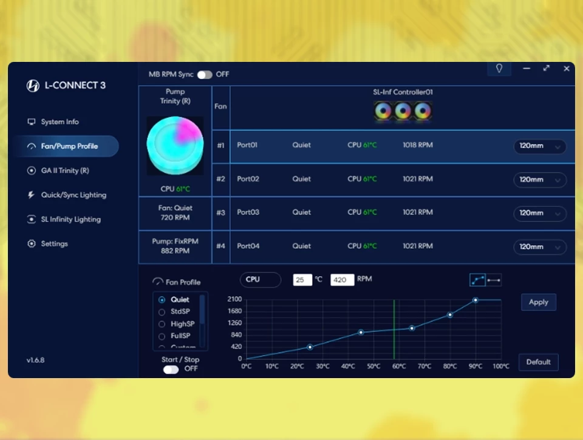
Task: Select the StdSP fan profile radio button
Action: [x=162, y=312]
